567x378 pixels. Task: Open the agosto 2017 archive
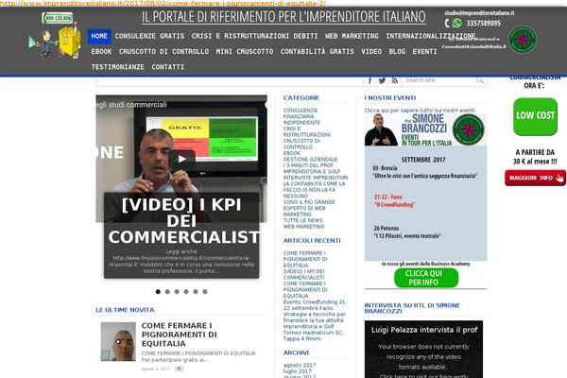300,366
